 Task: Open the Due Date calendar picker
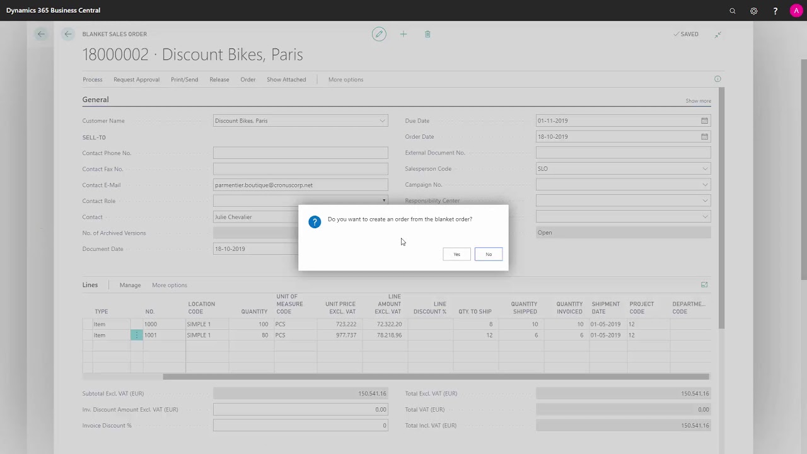(704, 120)
